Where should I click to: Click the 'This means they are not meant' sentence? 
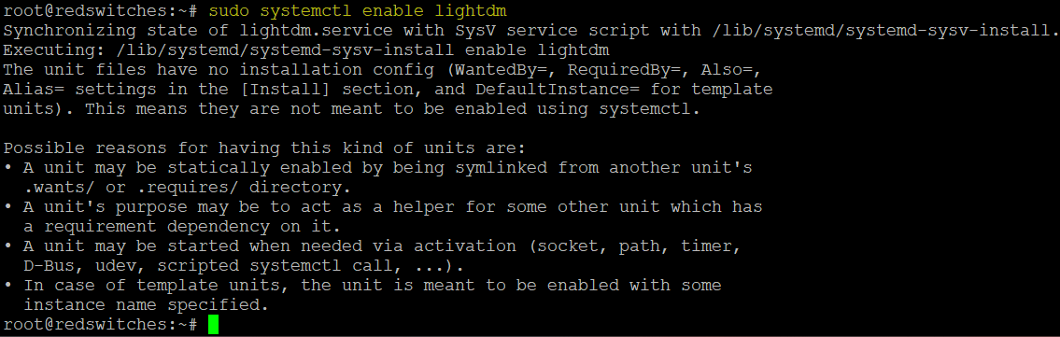pyautogui.click(x=234, y=109)
